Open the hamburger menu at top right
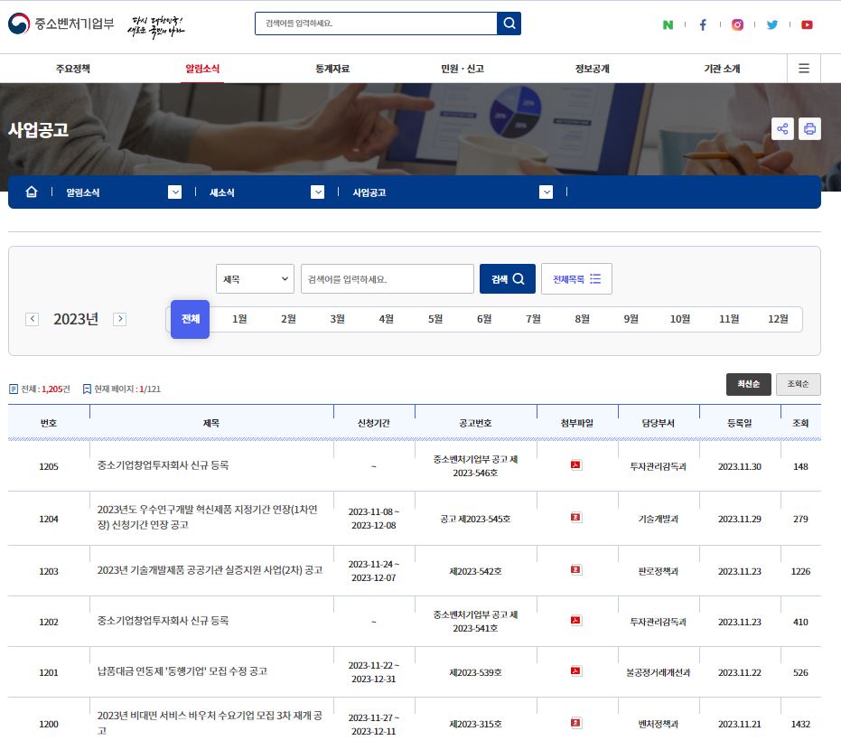 click(803, 68)
